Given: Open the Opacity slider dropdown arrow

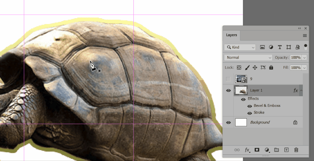Looking at the screenshot, I should pyautogui.click(x=305, y=58).
